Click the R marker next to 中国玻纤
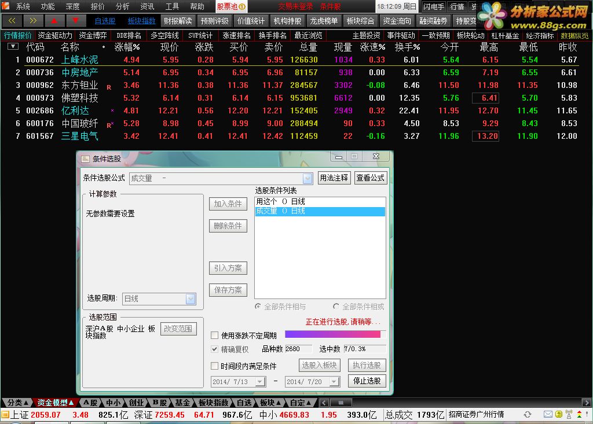Screen dimensions: 593x424 (109, 125)
